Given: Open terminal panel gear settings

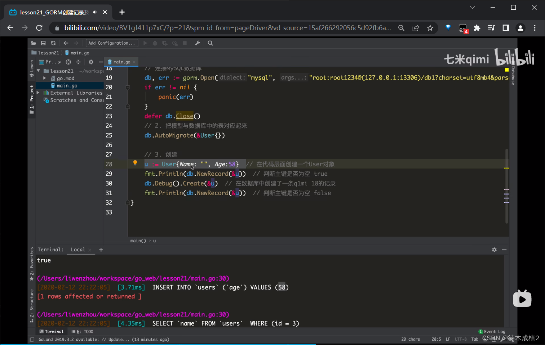Looking at the screenshot, I should [x=494, y=250].
